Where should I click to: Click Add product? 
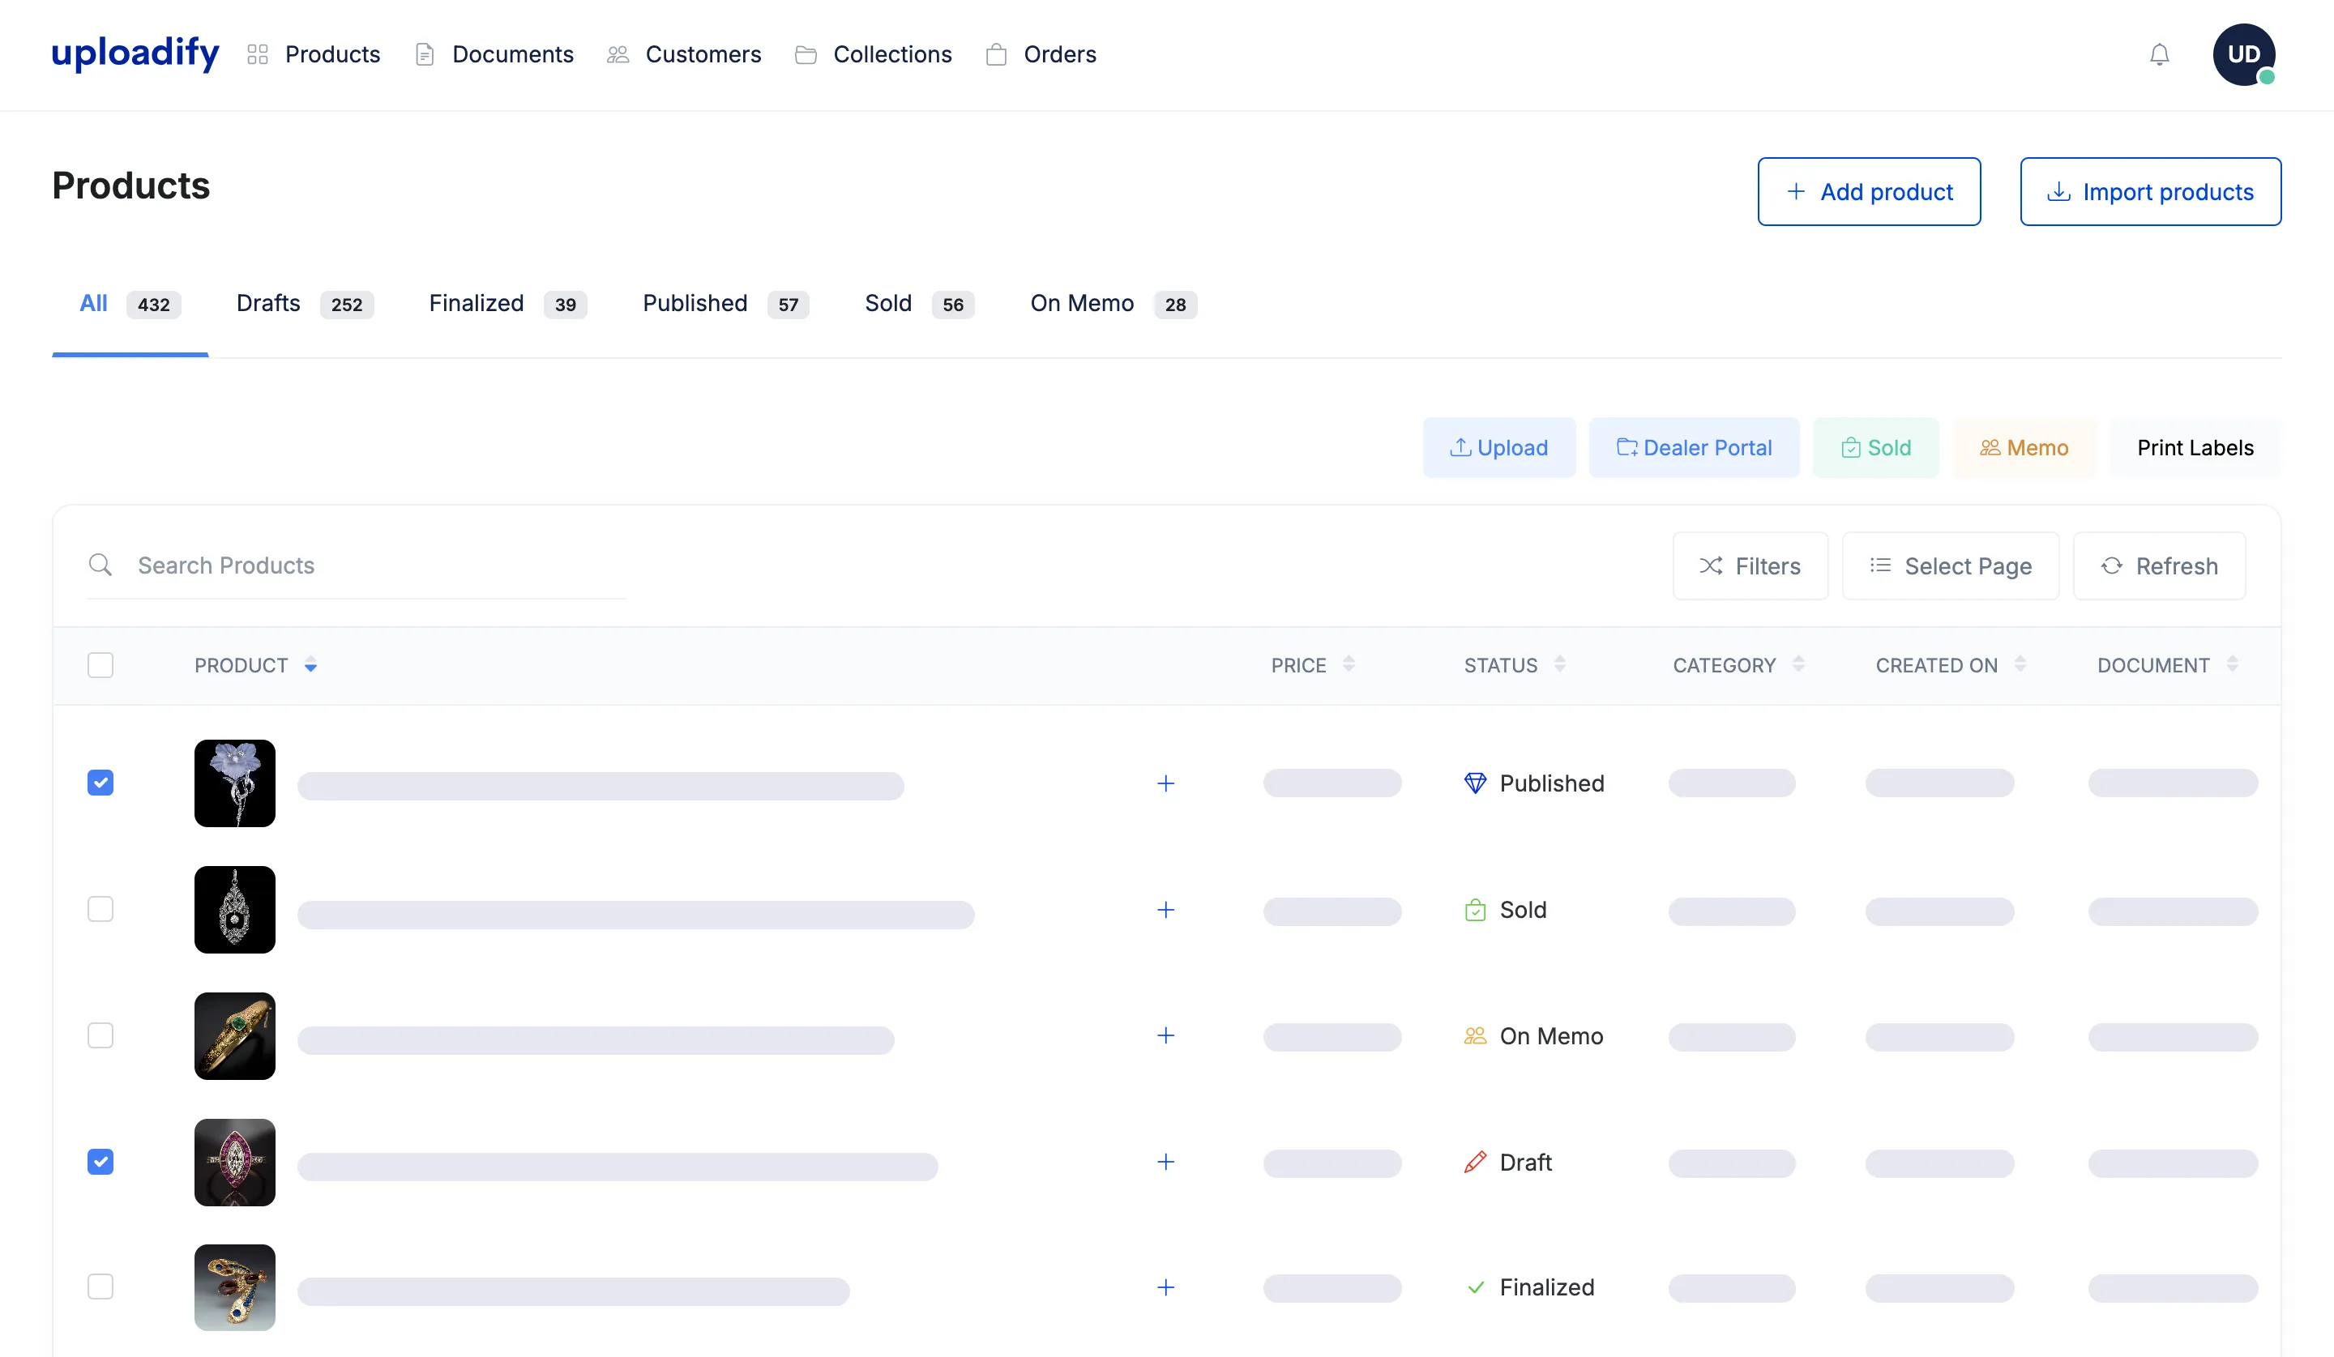tap(1869, 192)
